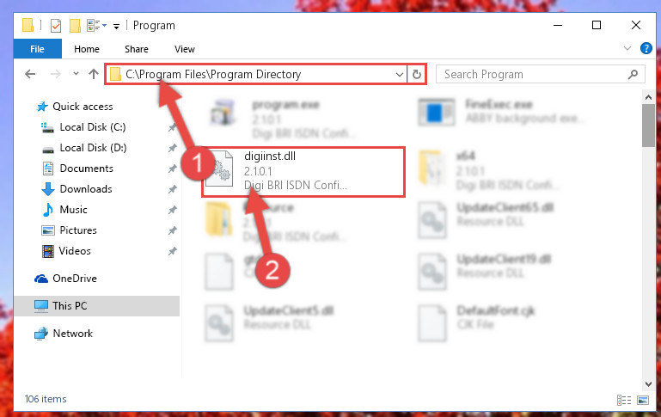Screen dimensions: 661x417
Task: Switch to large thumbnails view icon
Action: click(643, 400)
